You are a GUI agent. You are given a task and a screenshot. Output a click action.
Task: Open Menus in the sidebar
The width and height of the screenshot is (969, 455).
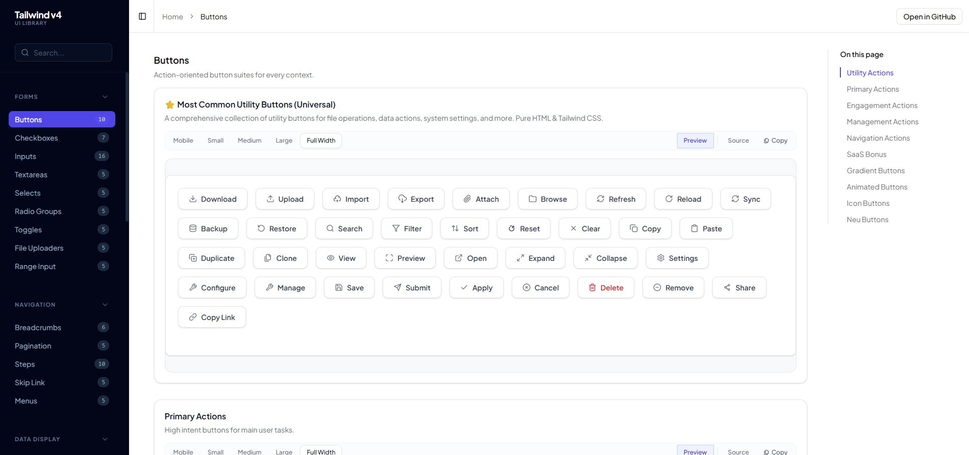pos(62,400)
